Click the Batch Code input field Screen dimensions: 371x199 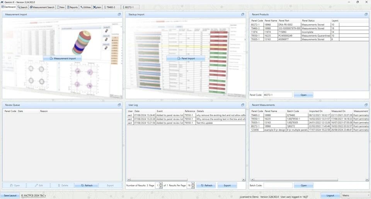coord(278,186)
